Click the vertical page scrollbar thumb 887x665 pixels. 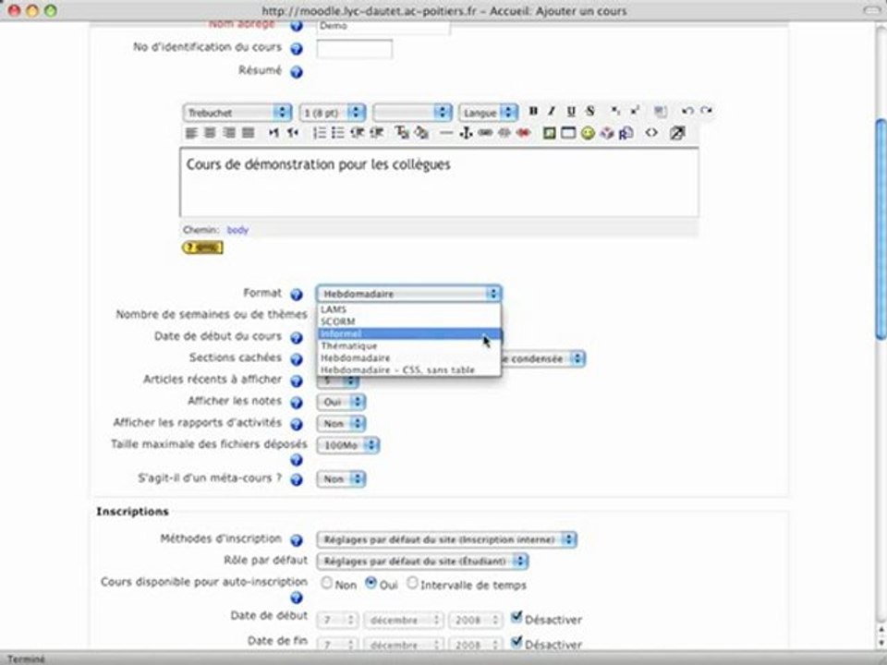[881, 229]
